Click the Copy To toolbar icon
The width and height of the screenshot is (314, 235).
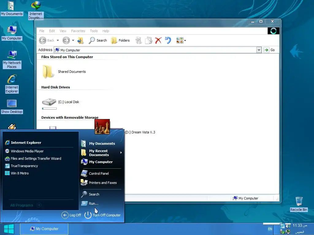(148, 40)
